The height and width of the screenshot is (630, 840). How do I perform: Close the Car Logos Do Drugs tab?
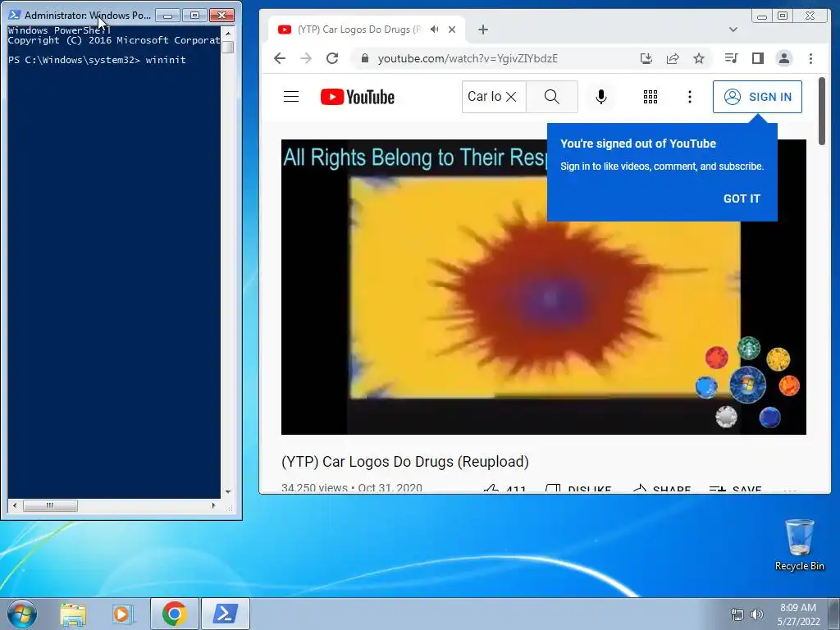coord(452,30)
